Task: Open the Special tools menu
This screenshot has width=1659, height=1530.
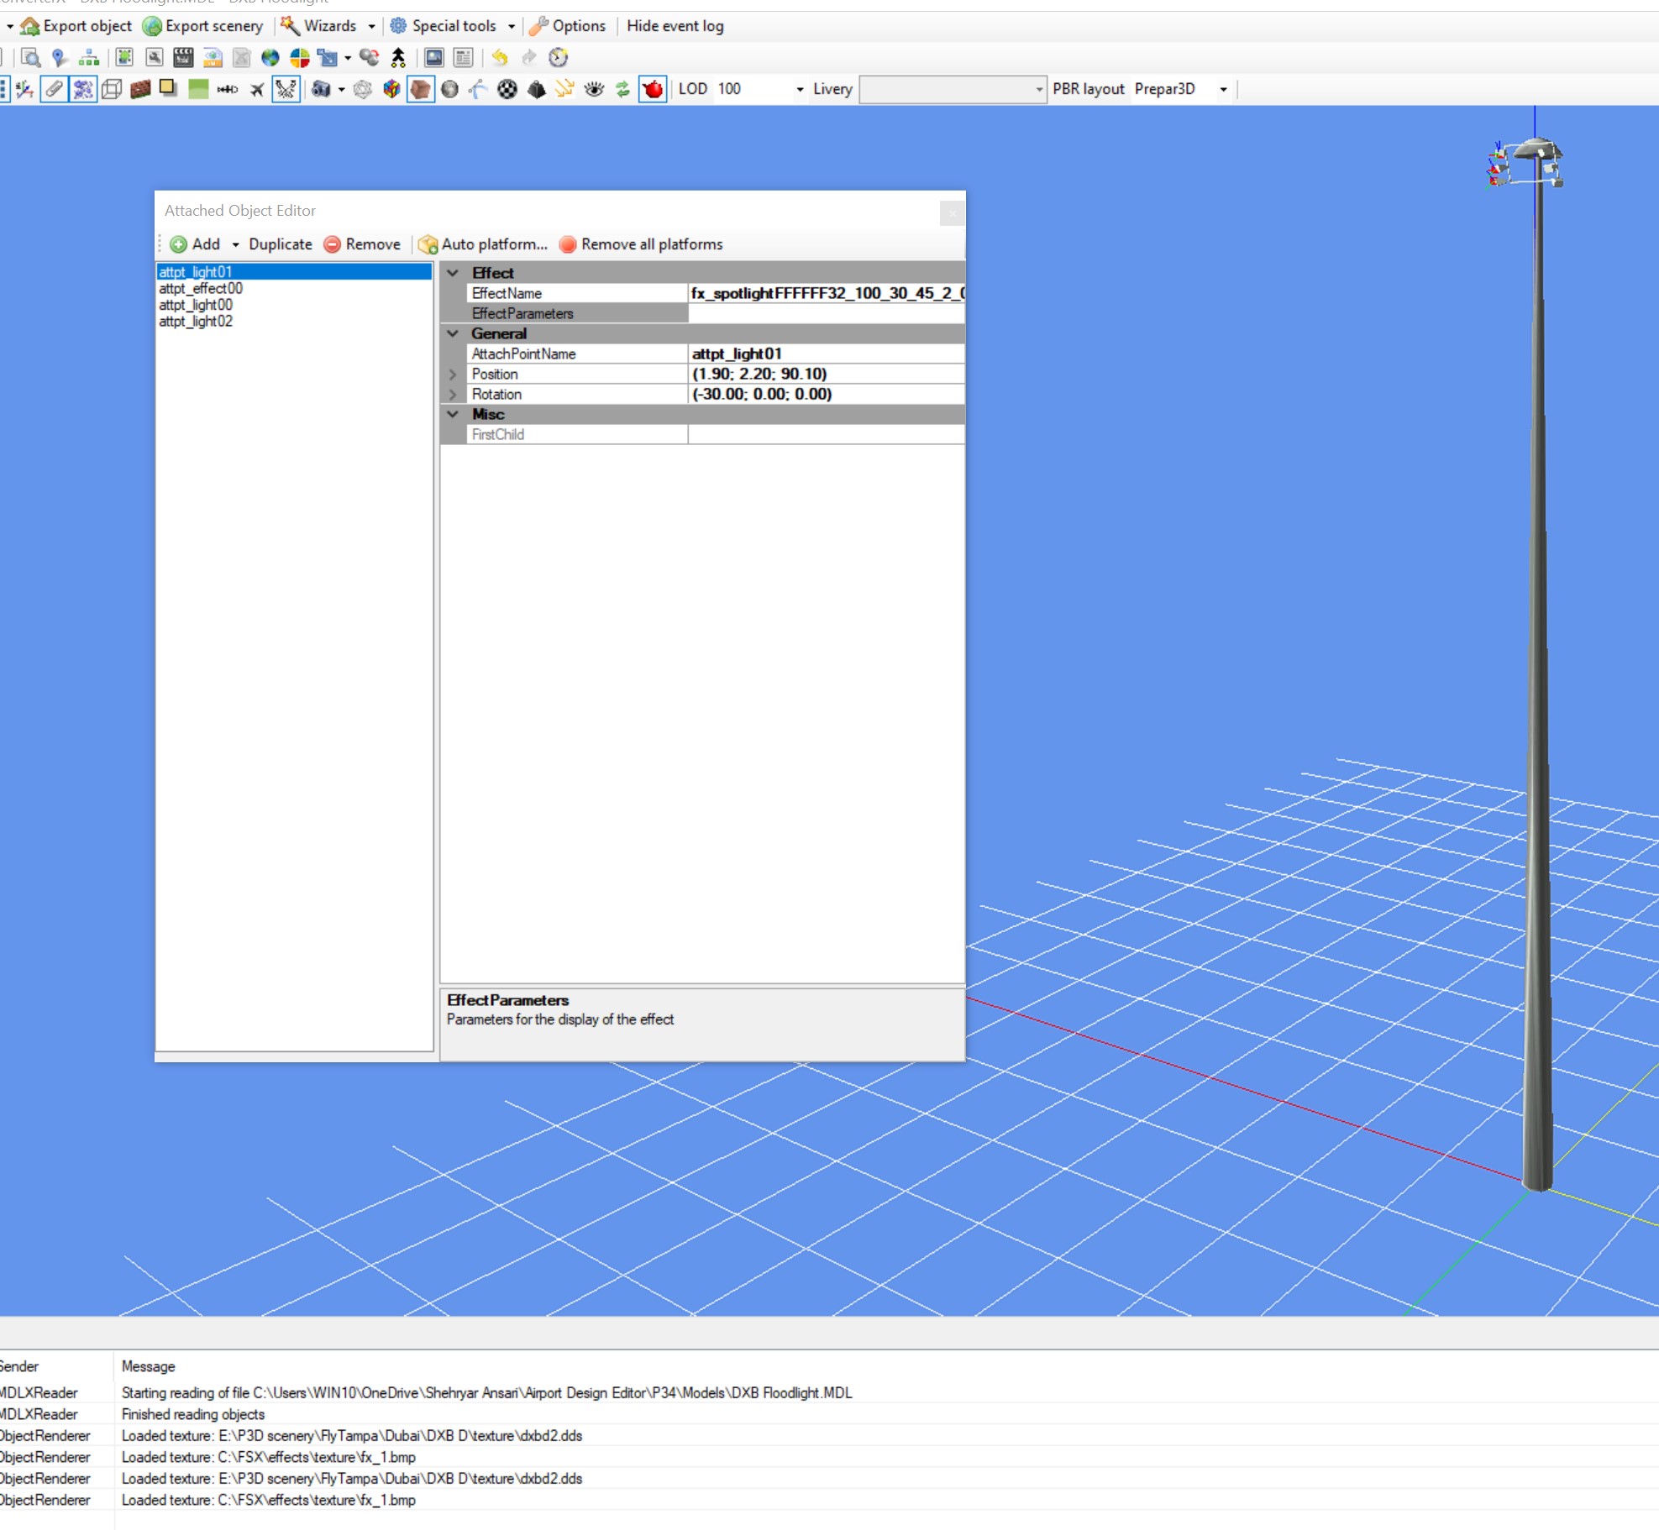Action: (x=451, y=26)
